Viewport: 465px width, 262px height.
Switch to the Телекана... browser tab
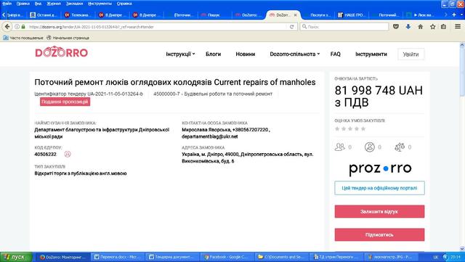point(78,15)
